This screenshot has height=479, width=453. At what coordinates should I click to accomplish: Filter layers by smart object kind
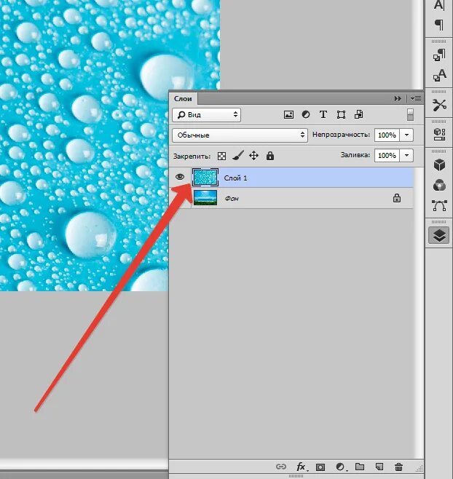point(358,114)
